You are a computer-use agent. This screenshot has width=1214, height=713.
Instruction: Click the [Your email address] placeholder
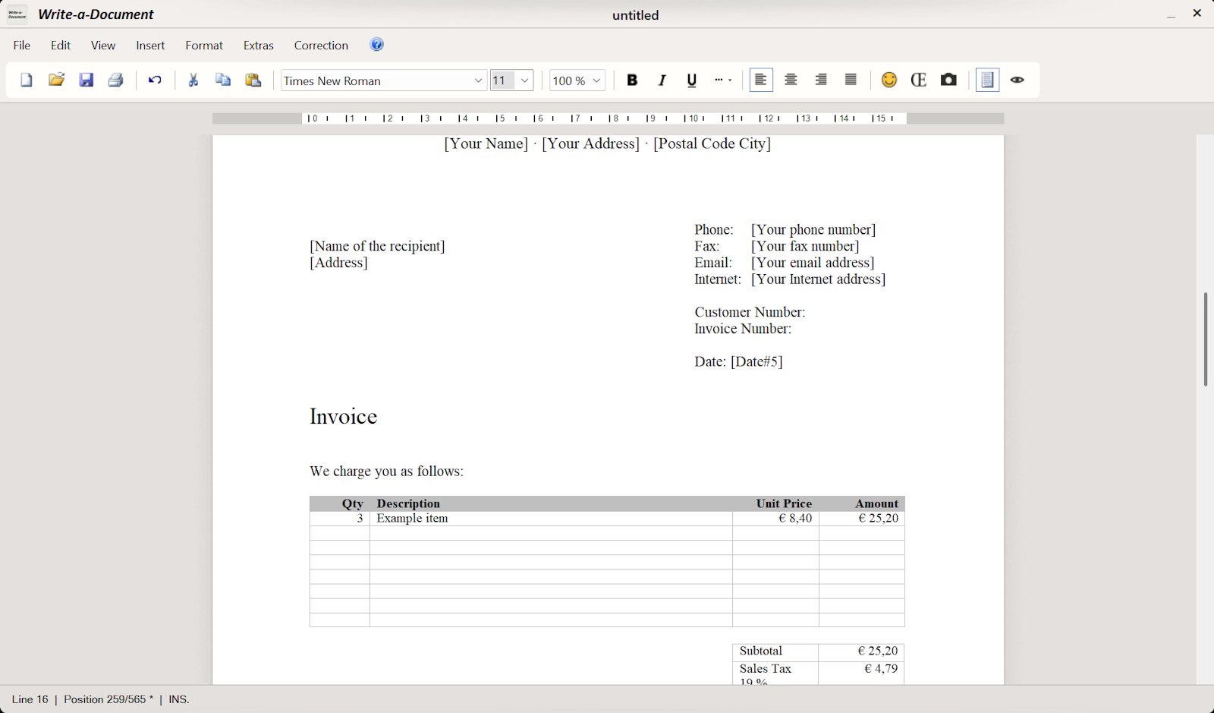pos(813,263)
